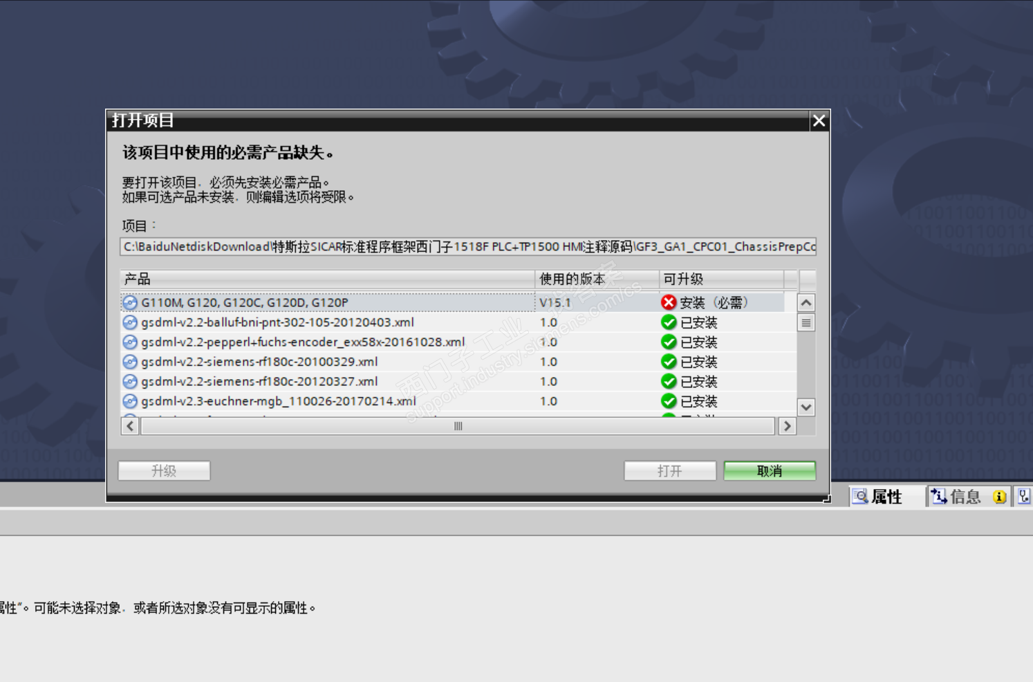This screenshot has height=682, width=1033.
Task: Click the horizontal scroll left arrow
Action: point(130,426)
